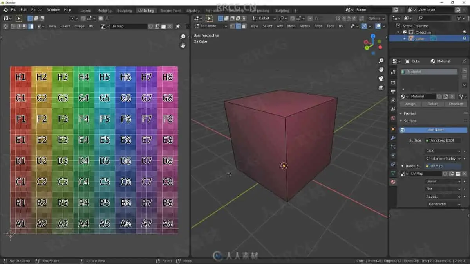Click the Deselect material button
The height and width of the screenshot is (264, 470).
[456, 104]
